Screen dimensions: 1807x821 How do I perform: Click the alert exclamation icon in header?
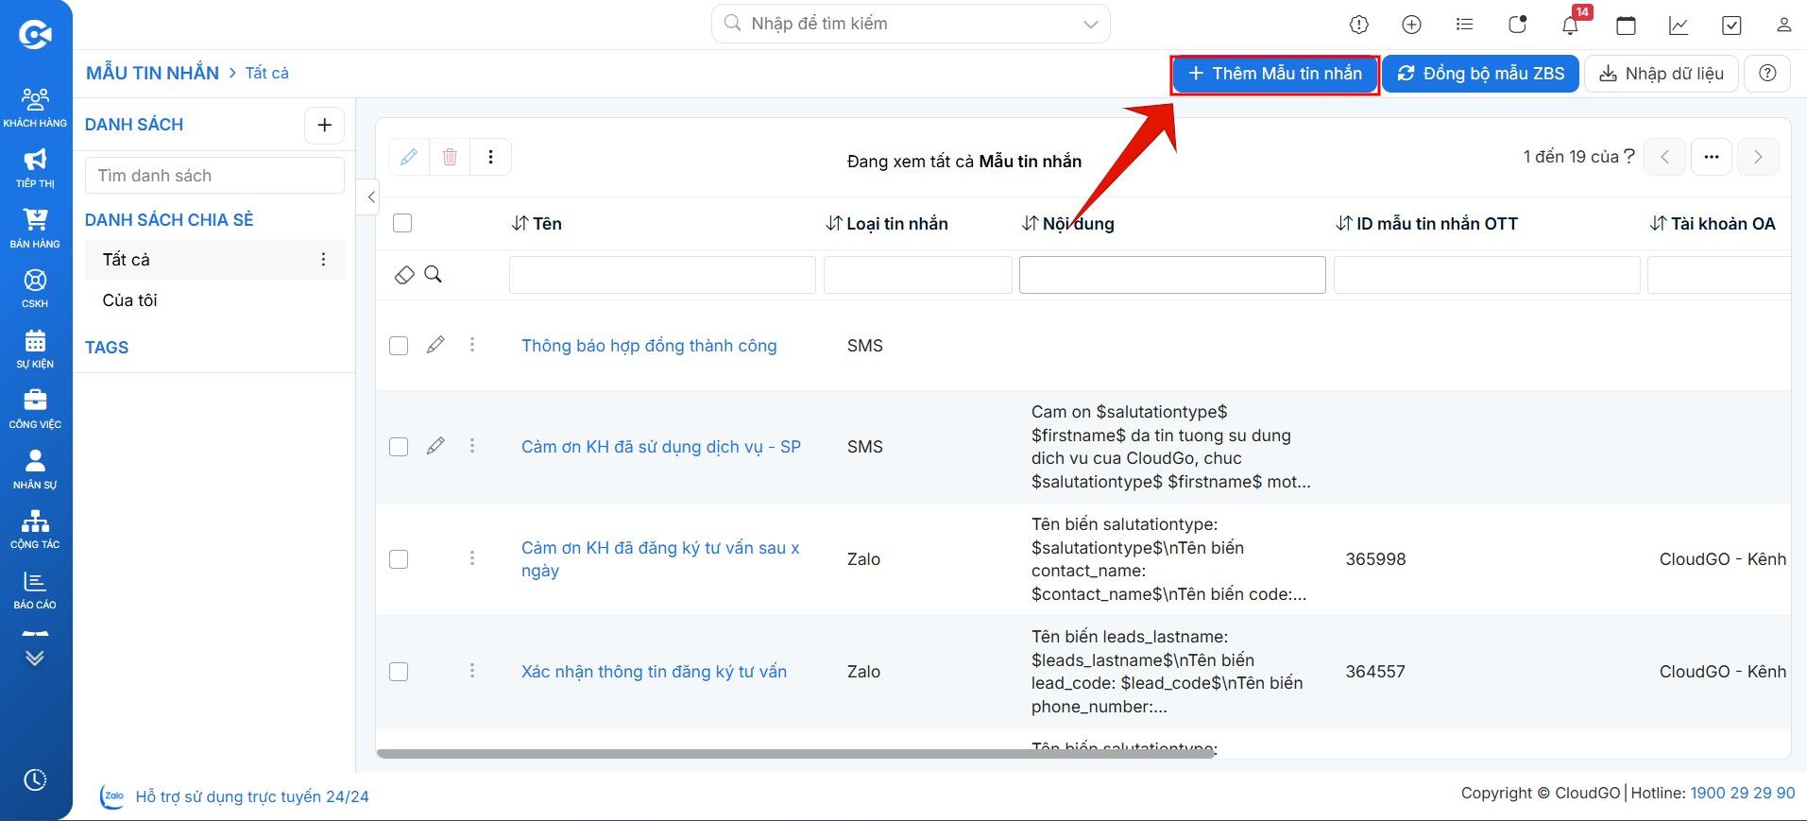point(1359,26)
